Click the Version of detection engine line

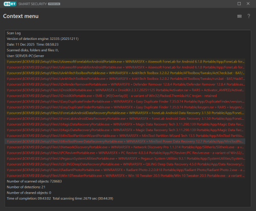tap(42, 39)
